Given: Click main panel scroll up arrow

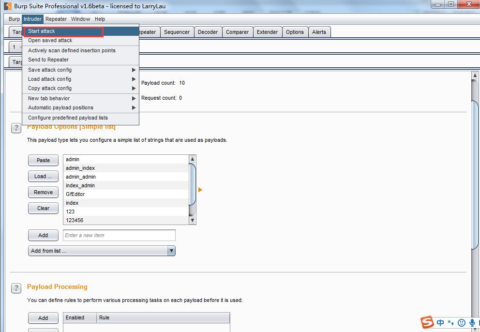Looking at the screenshot, I should 475,75.
